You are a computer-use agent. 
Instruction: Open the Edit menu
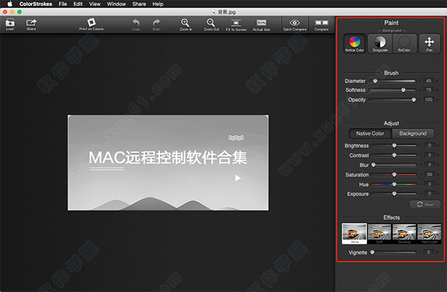[77, 4]
